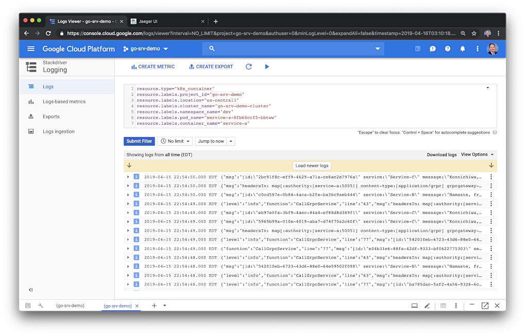Click Download logs link

(442, 155)
